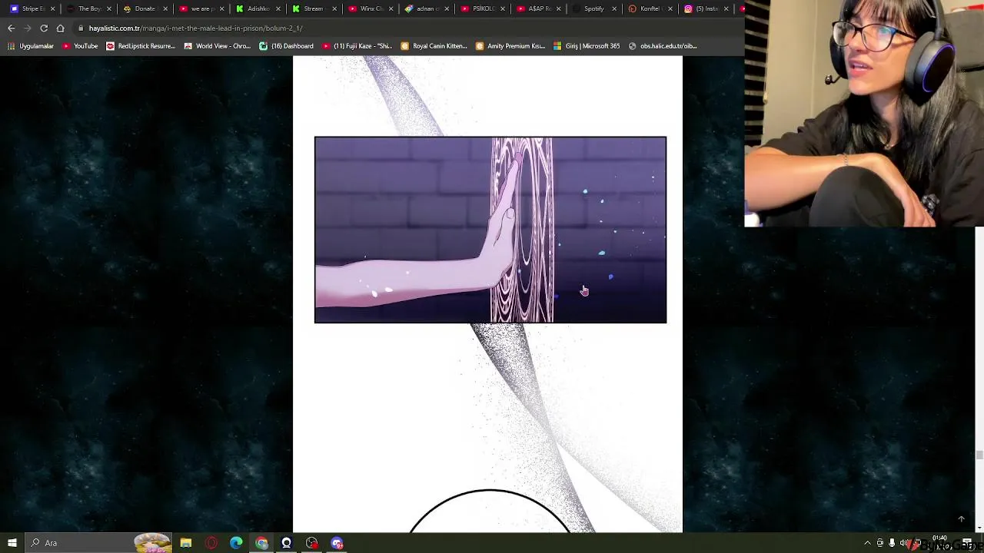View site security info padlock
This screenshot has height=553, width=984.
point(81,28)
